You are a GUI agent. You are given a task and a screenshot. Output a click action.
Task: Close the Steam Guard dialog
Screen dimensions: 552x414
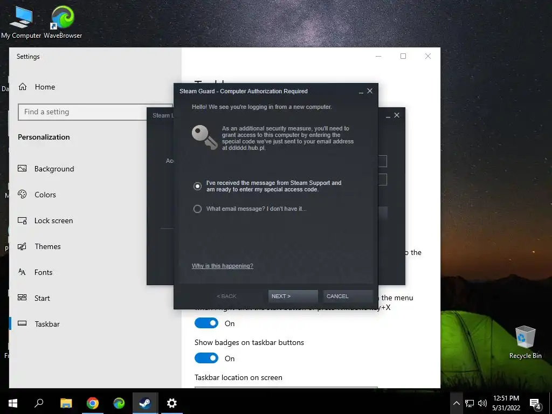(x=370, y=91)
